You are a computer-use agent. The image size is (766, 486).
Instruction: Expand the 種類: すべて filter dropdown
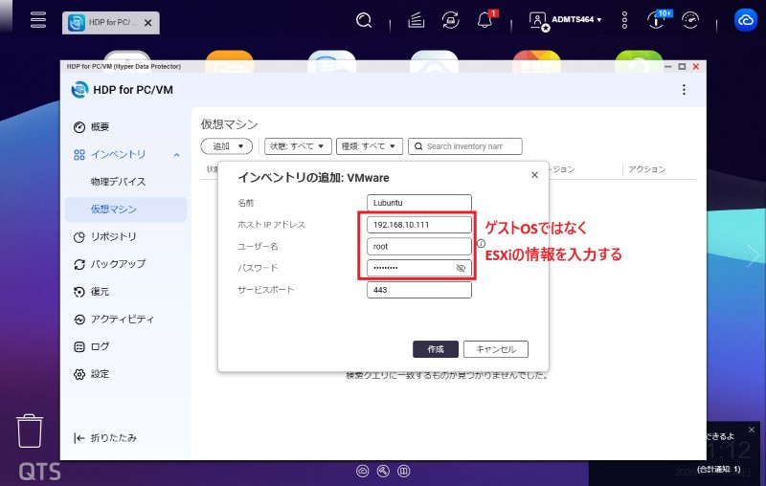coord(369,146)
